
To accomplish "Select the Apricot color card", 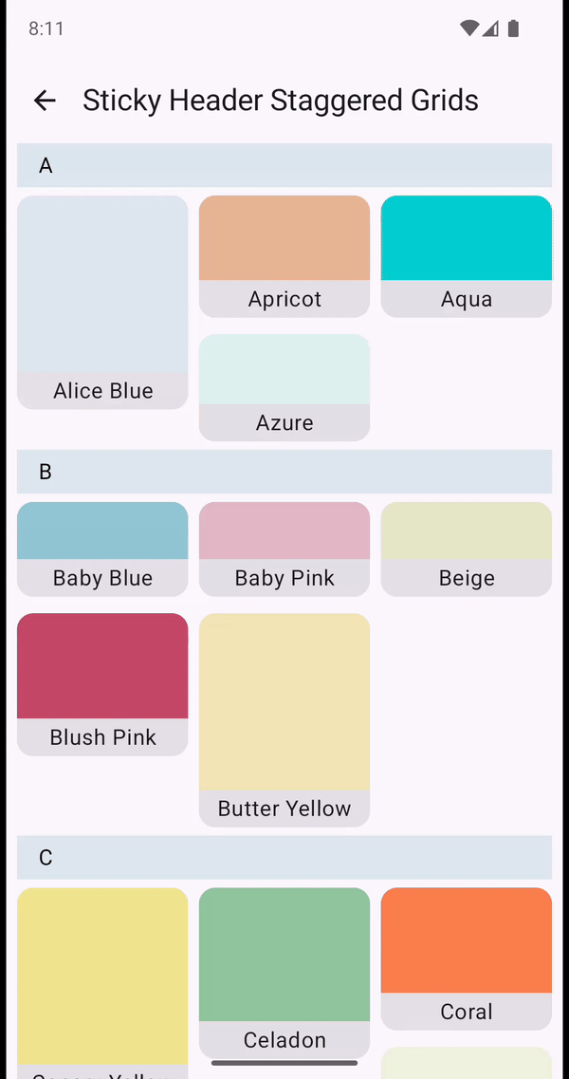I will pos(284,254).
